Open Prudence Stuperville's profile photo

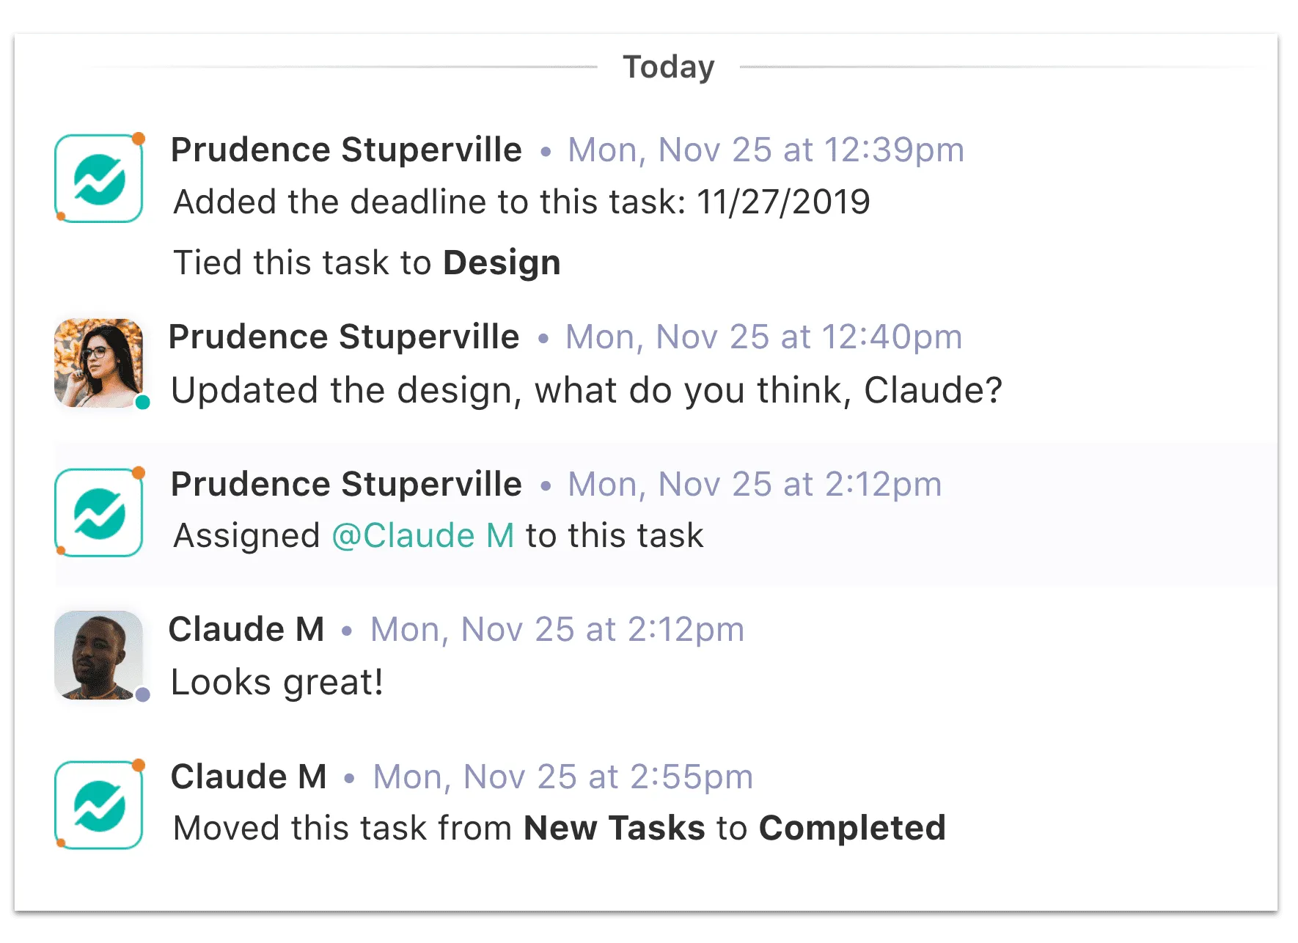coord(98,362)
